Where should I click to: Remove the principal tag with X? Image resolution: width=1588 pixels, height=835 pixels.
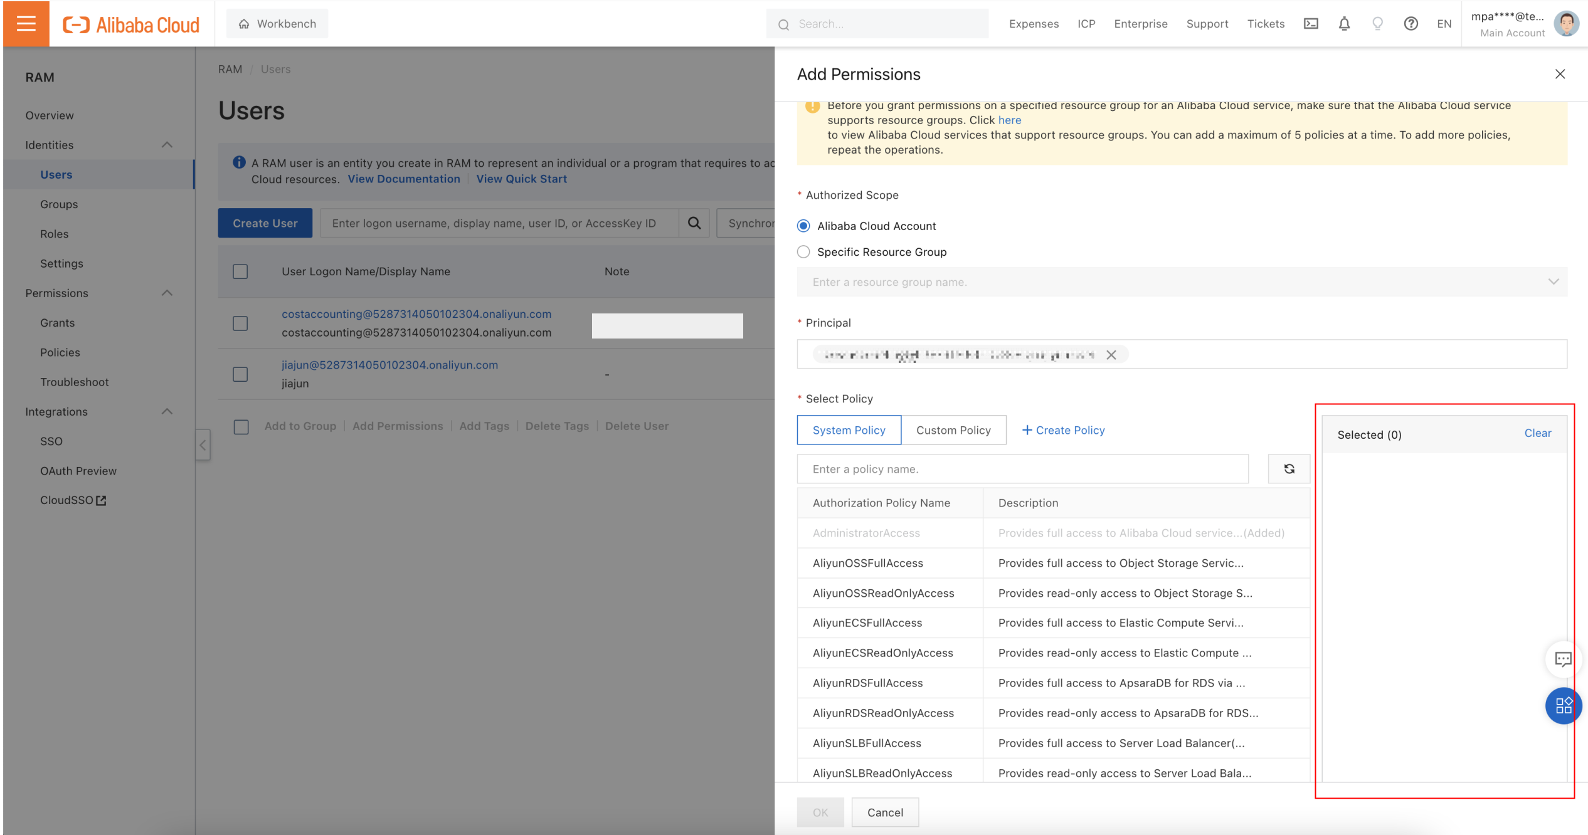(x=1111, y=355)
